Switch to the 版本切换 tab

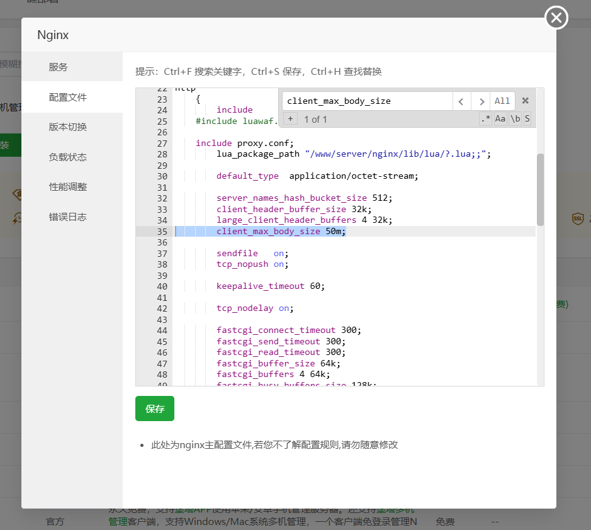pyautogui.click(x=72, y=127)
